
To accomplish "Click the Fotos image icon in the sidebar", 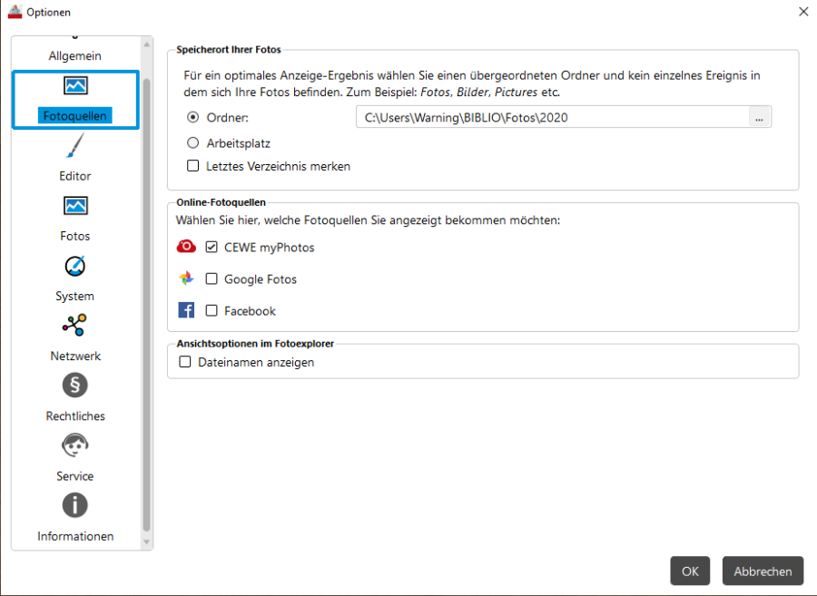I will click(x=75, y=206).
